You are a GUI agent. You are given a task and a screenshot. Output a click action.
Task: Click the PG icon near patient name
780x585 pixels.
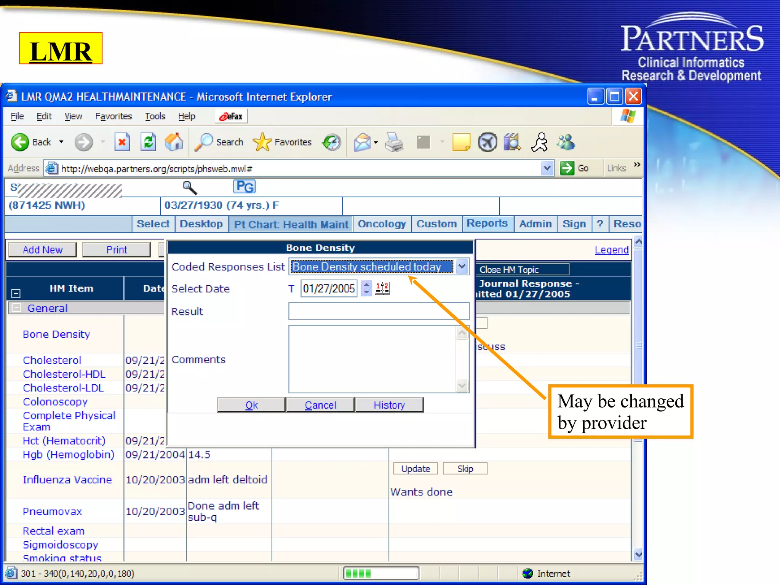tap(244, 187)
